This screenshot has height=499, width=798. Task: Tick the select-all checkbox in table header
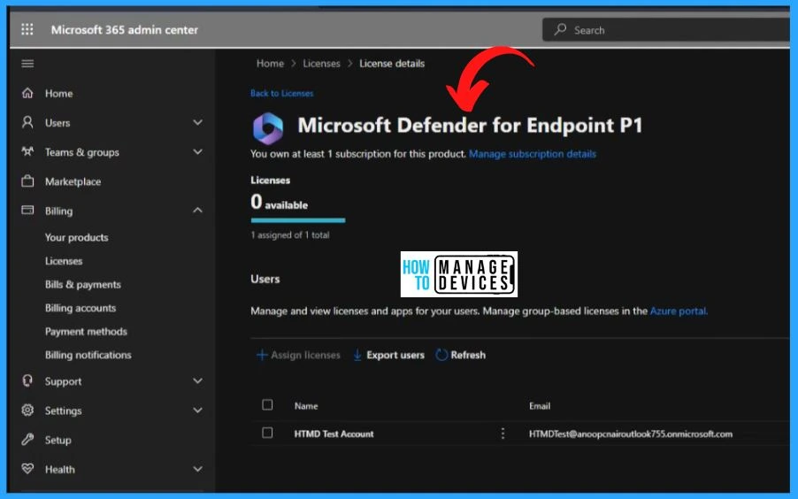267,405
